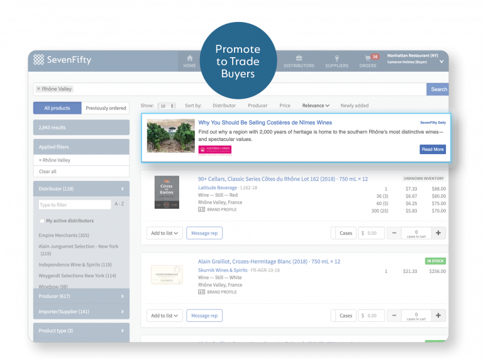Go to the Home nav item
Viewport: 483px width, 359px height.
[189, 61]
